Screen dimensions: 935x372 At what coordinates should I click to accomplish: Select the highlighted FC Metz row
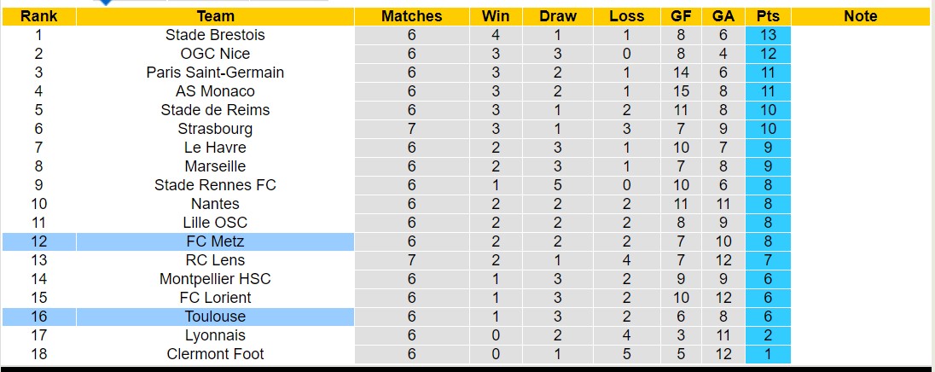215,241
